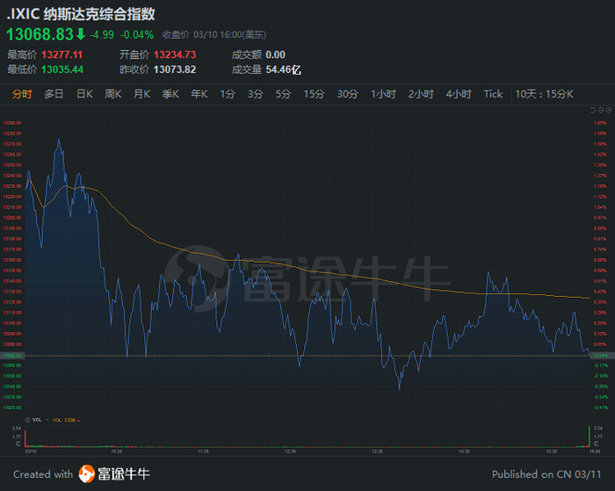Select the 5分 five-minute interval

coord(283,94)
